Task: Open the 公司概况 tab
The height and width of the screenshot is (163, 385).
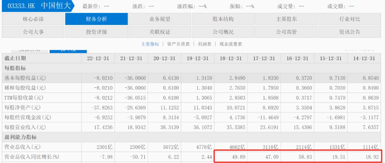Action: [x=223, y=32]
